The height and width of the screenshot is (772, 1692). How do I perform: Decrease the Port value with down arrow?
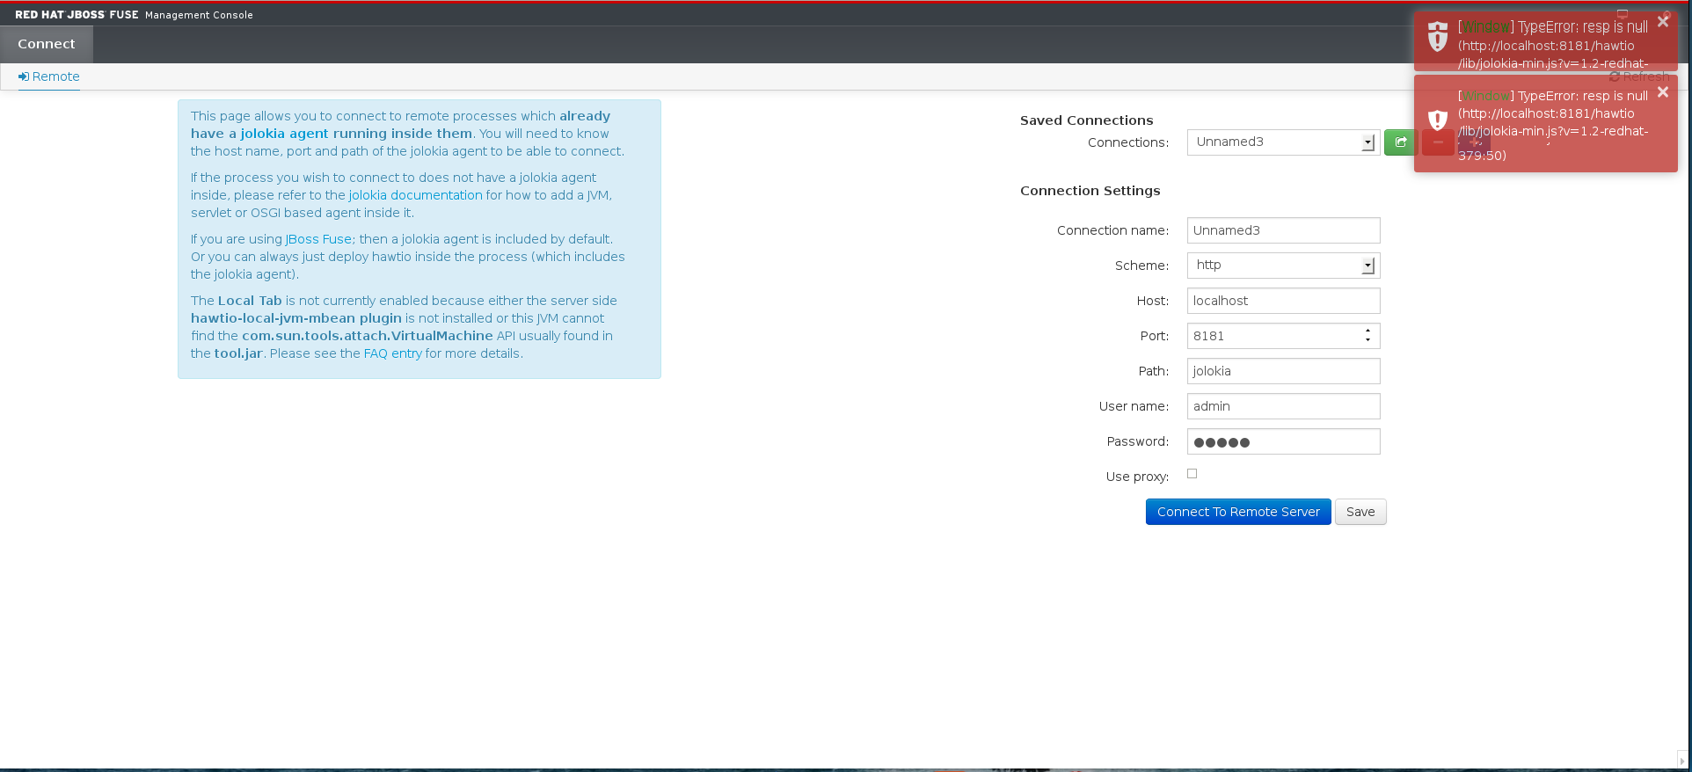(1367, 340)
